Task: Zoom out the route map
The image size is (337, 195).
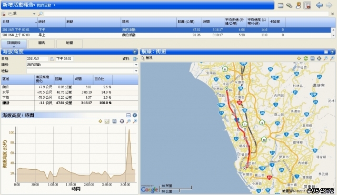Action: point(326,58)
